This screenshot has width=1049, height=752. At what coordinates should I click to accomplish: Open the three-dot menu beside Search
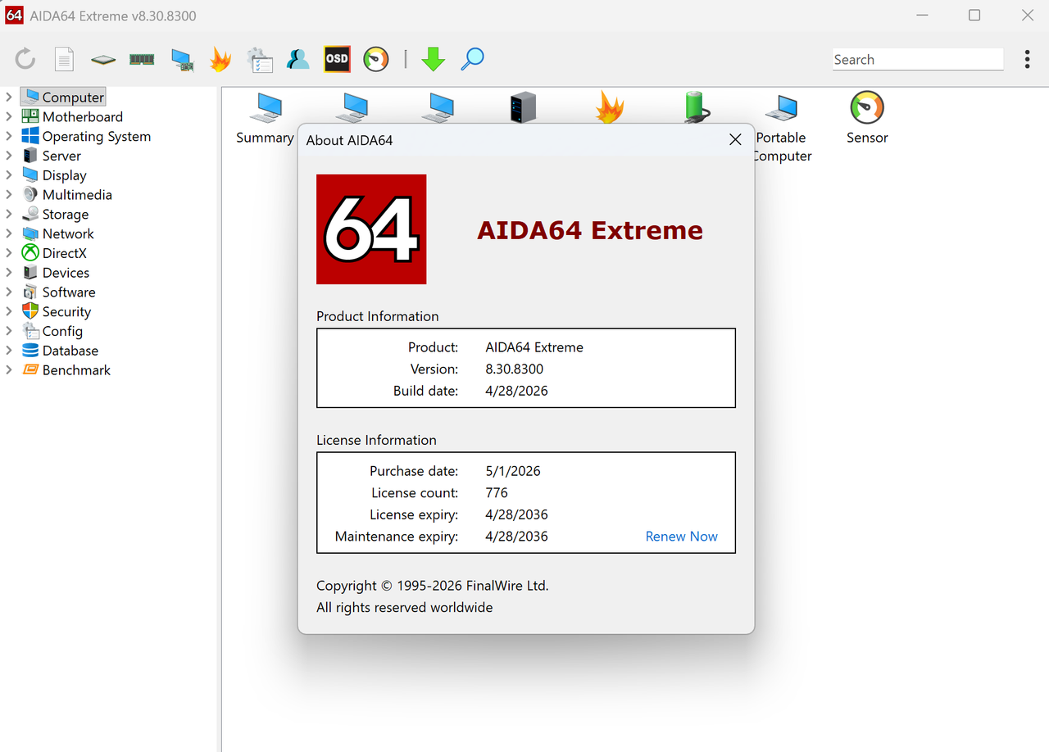[x=1027, y=59]
